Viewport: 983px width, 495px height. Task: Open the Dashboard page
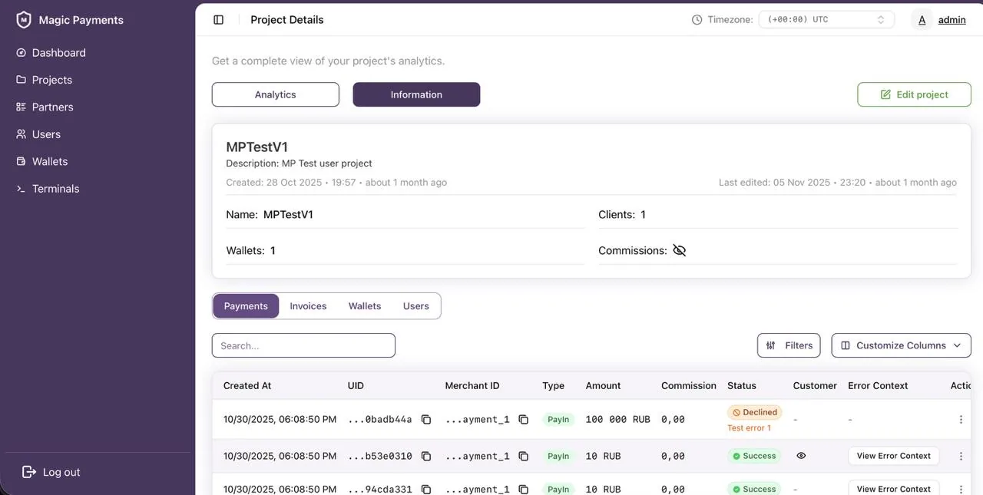[x=59, y=53]
